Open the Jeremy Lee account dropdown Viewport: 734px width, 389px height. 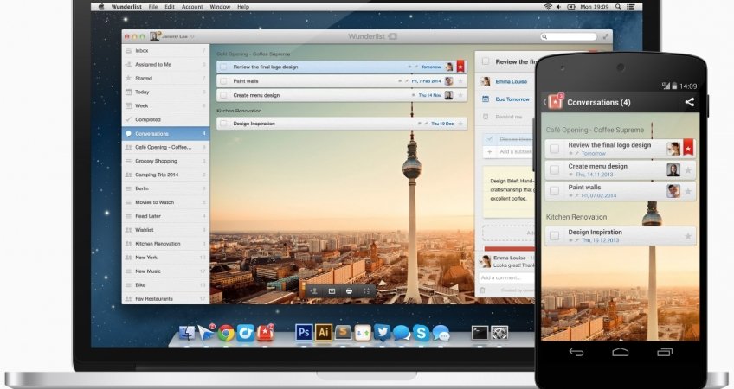[171, 36]
